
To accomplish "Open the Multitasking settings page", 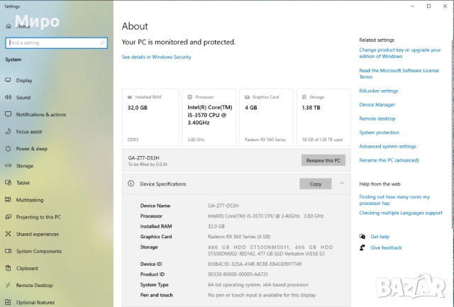I will tap(30, 200).
